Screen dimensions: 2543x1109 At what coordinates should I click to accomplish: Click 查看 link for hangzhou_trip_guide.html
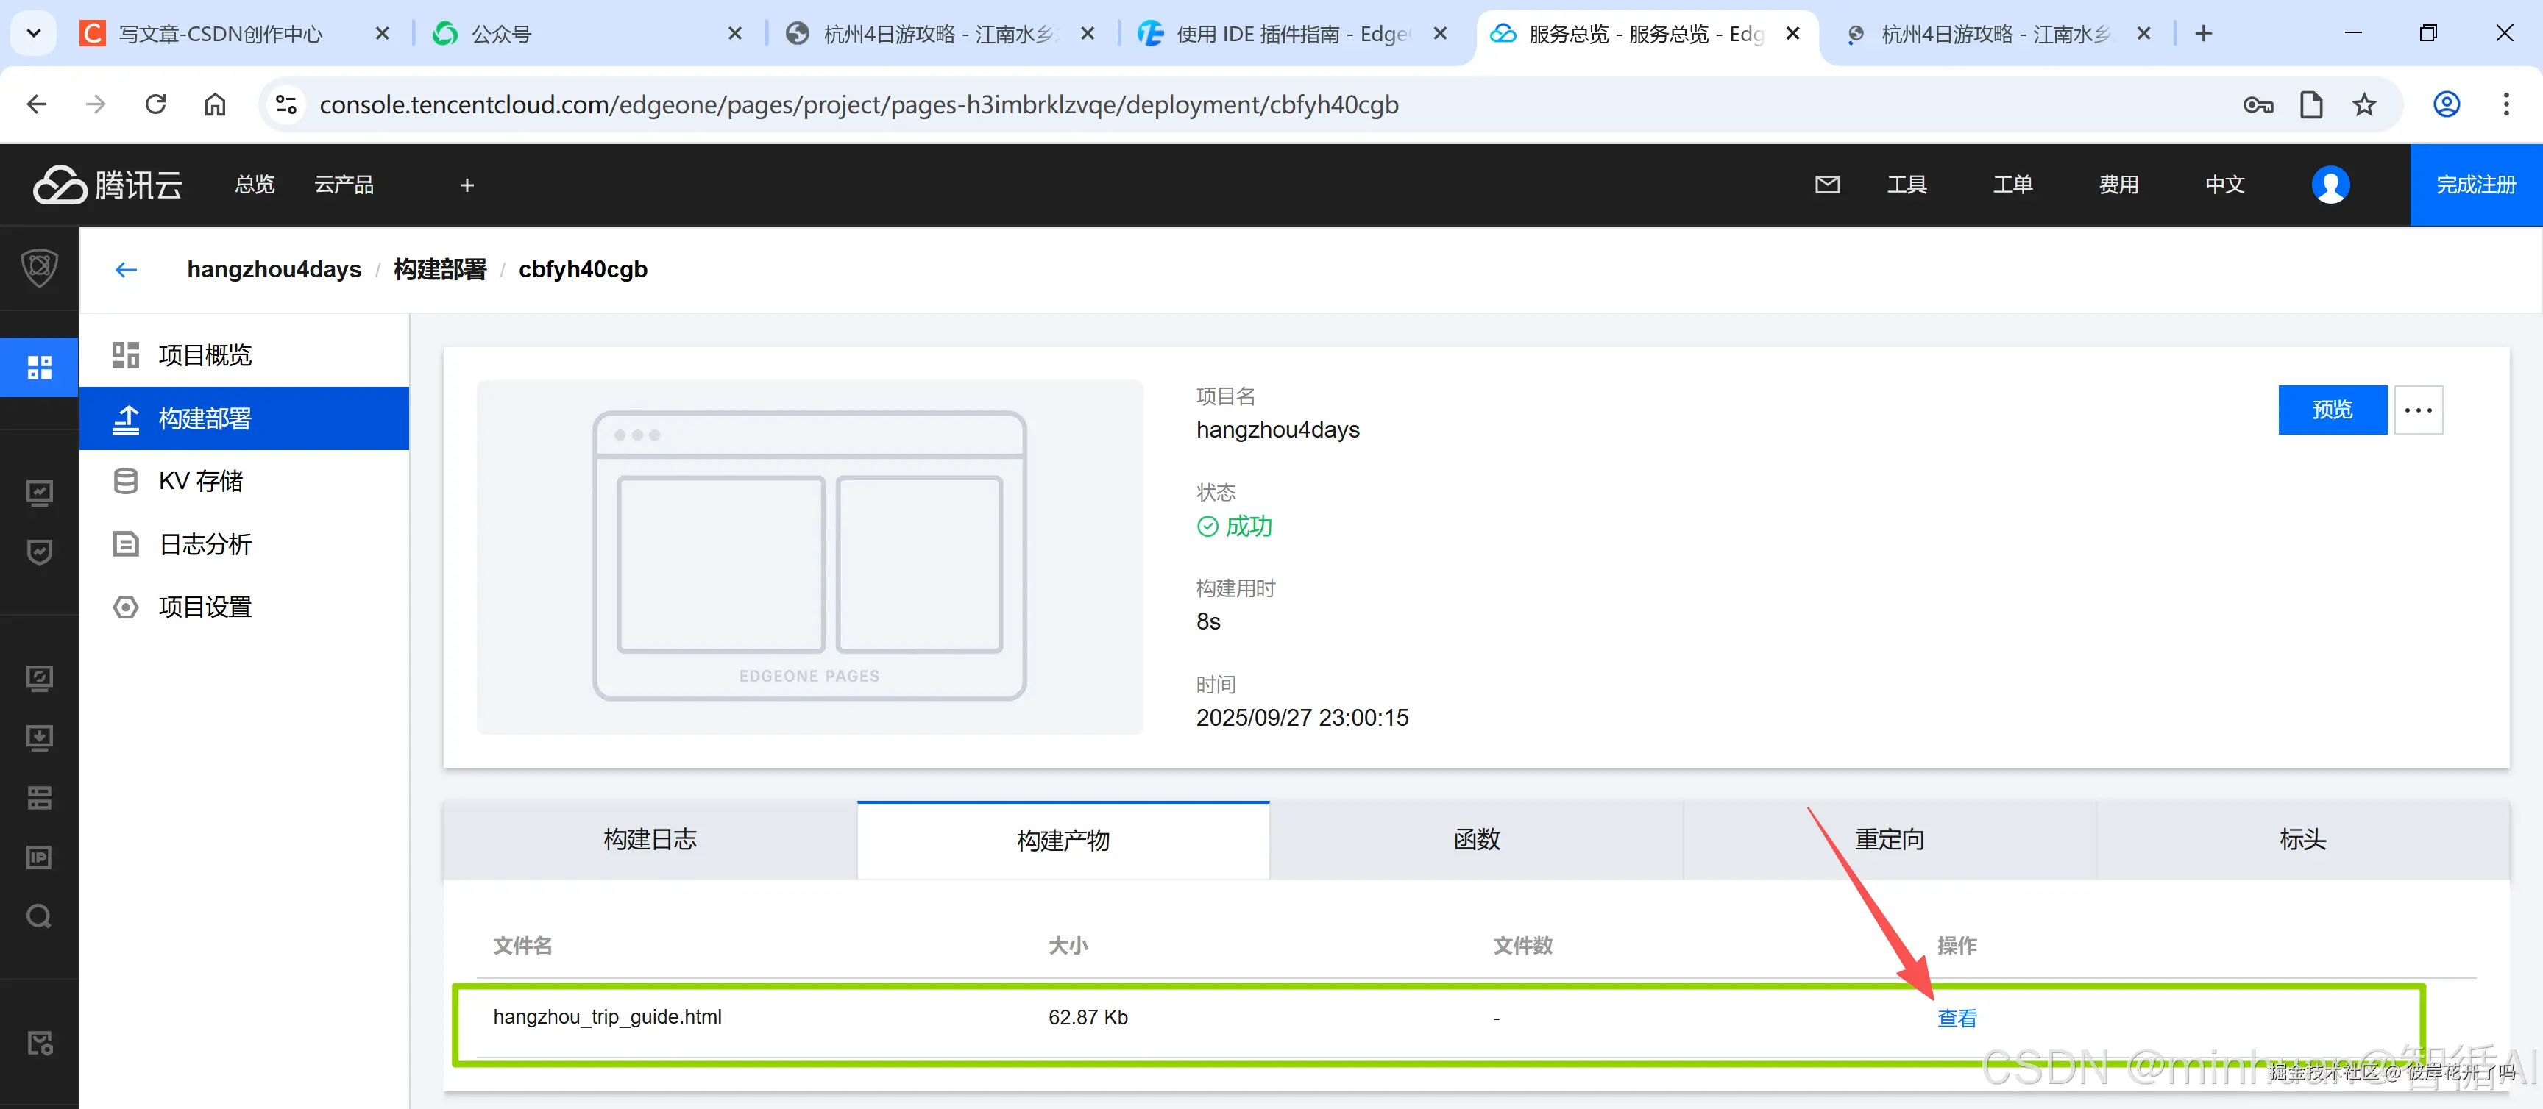click(1956, 1019)
